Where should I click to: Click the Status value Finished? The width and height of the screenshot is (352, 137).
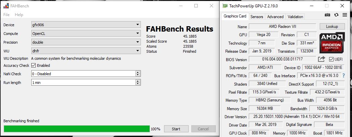(190, 51)
